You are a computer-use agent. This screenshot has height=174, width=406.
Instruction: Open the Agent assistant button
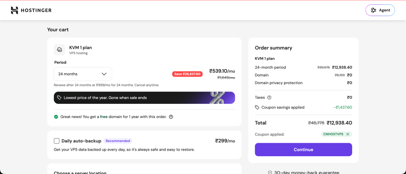(x=380, y=10)
